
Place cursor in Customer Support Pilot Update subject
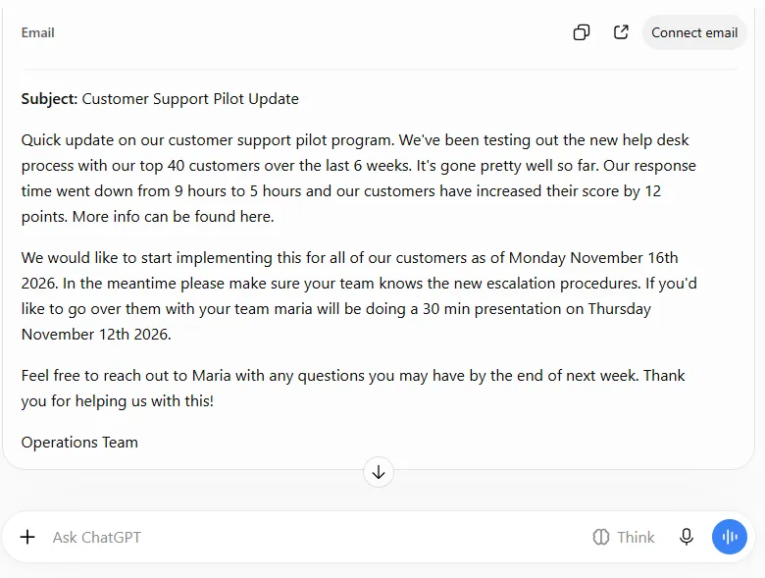point(190,99)
